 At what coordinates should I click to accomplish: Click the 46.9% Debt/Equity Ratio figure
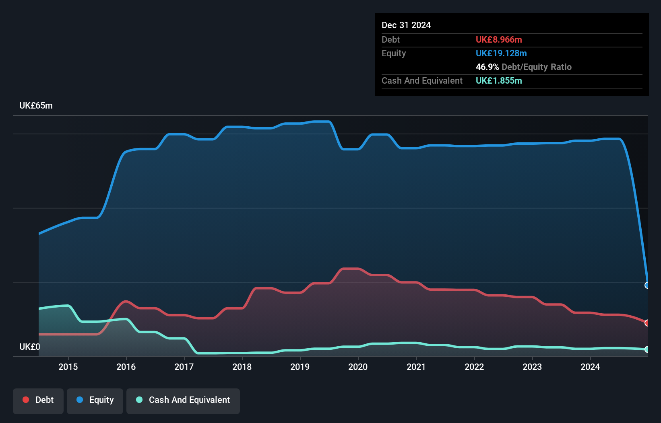(x=486, y=67)
